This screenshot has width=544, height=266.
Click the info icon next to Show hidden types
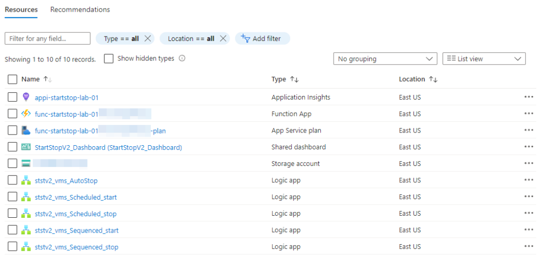(x=182, y=58)
